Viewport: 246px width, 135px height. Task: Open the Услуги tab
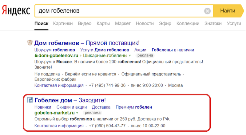click(x=234, y=24)
